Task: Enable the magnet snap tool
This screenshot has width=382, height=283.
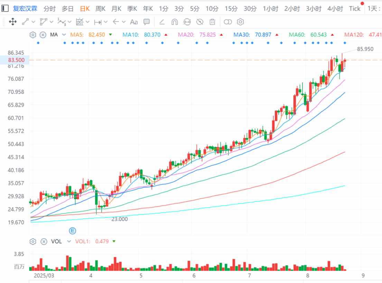Action: click(x=175, y=22)
